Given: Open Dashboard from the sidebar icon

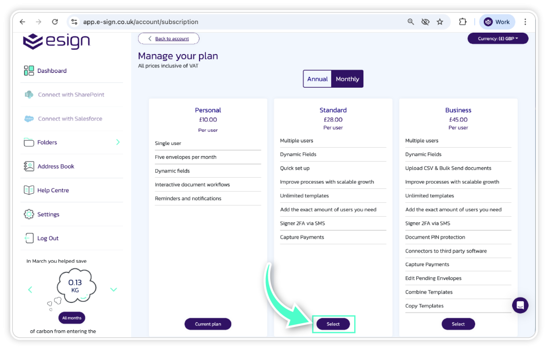Looking at the screenshot, I should (29, 71).
